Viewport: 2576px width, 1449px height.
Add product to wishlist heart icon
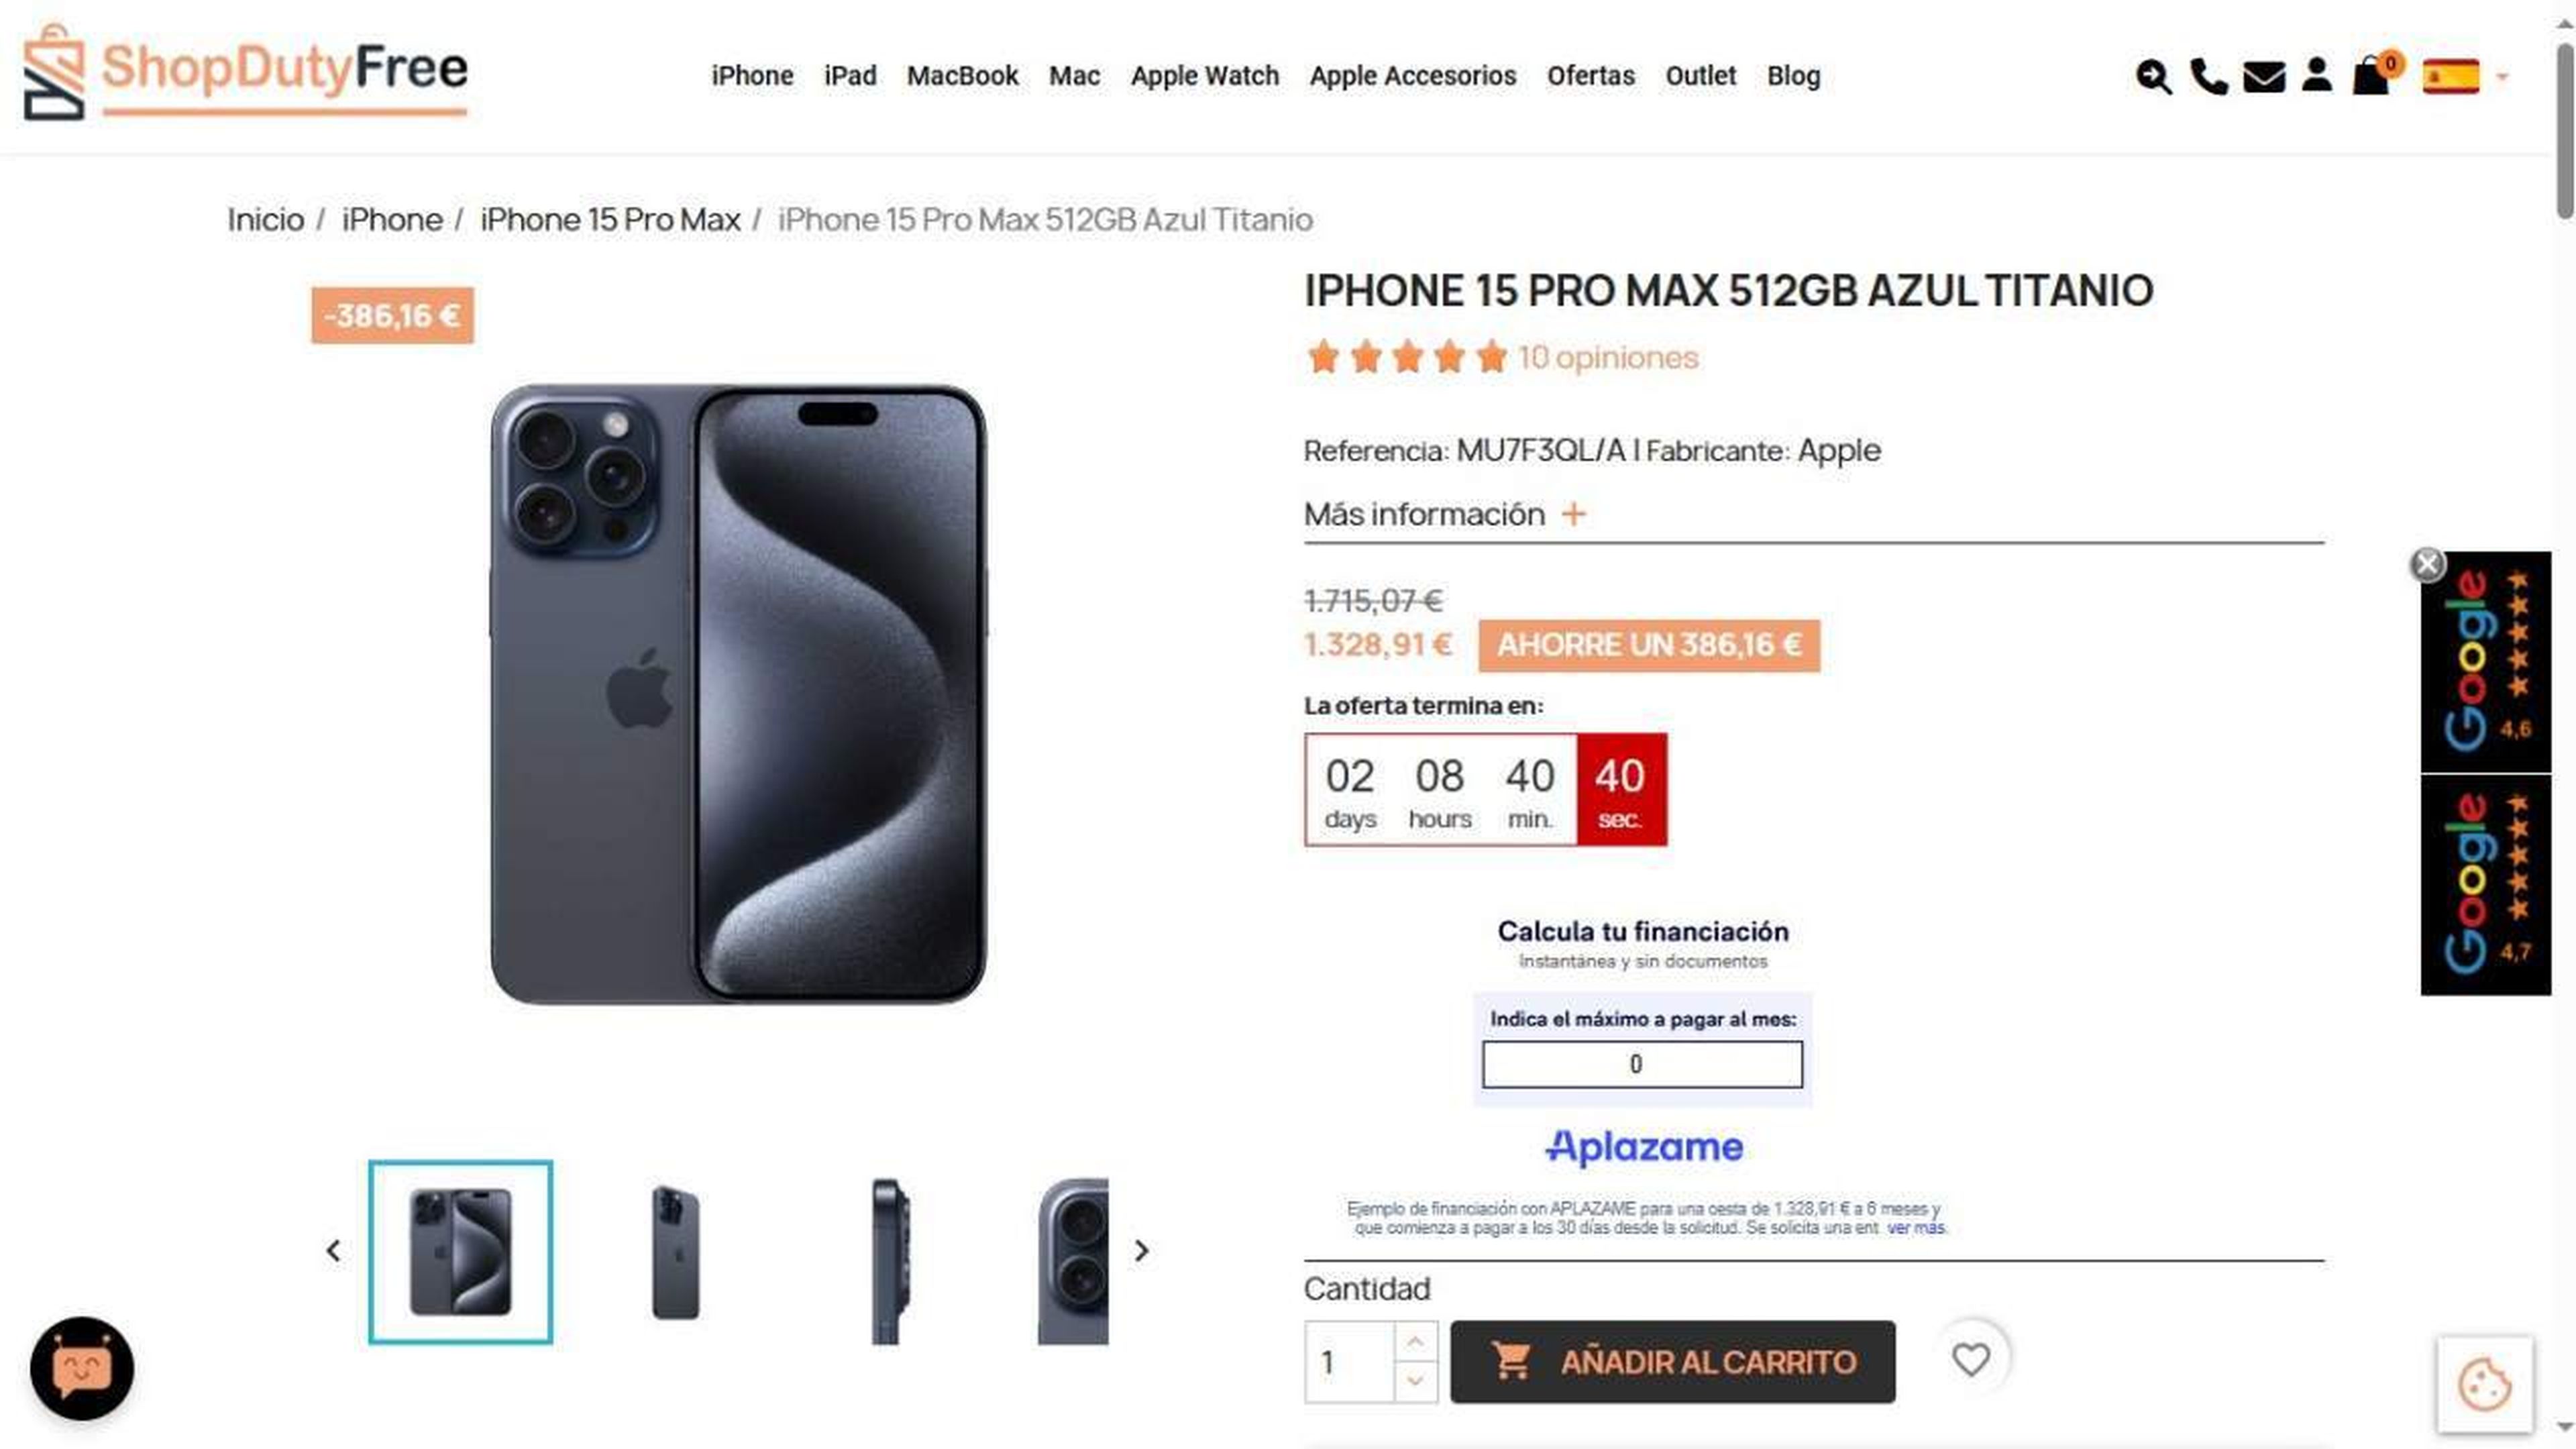click(1970, 1359)
